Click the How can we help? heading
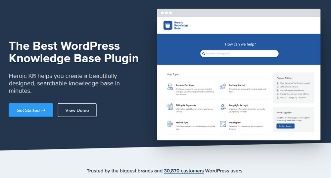Image resolution: width=331 pixels, height=178 pixels. [240, 44]
